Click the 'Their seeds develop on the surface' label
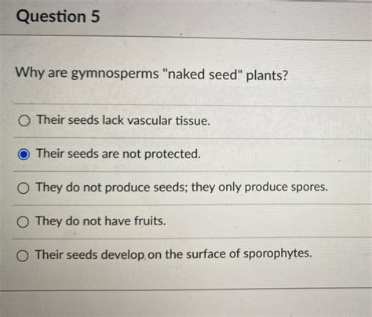This screenshot has width=372, height=317. pyautogui.click(x=173, y=254)
